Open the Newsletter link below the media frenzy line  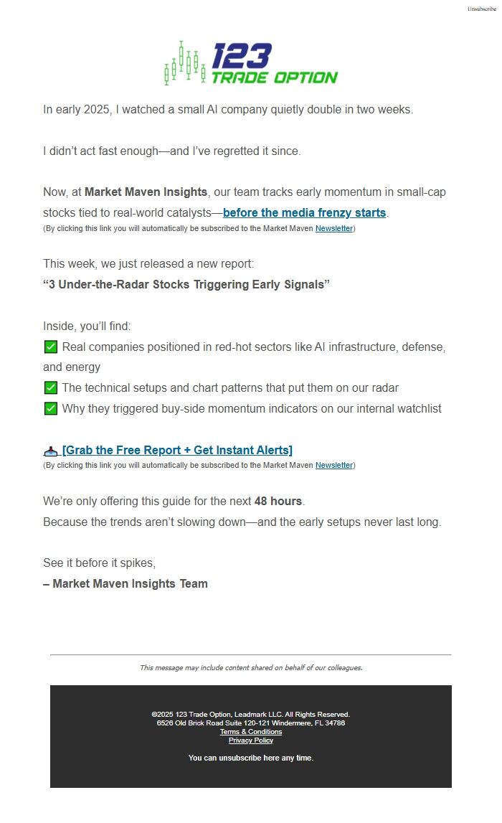[334, 229]
